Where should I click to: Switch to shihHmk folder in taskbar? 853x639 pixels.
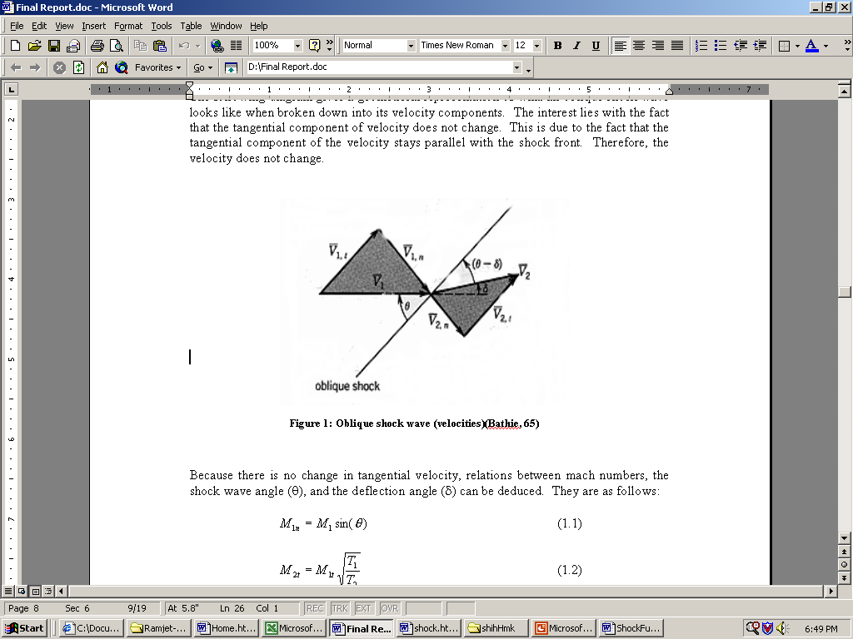coord(496,628)
